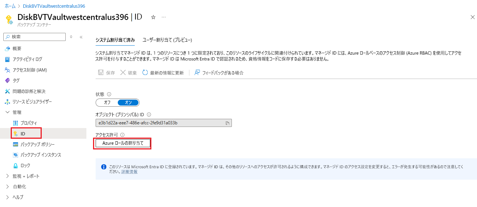Open the more options ellipsis menu
The image size is (477, 207).
tap(164, 17)
